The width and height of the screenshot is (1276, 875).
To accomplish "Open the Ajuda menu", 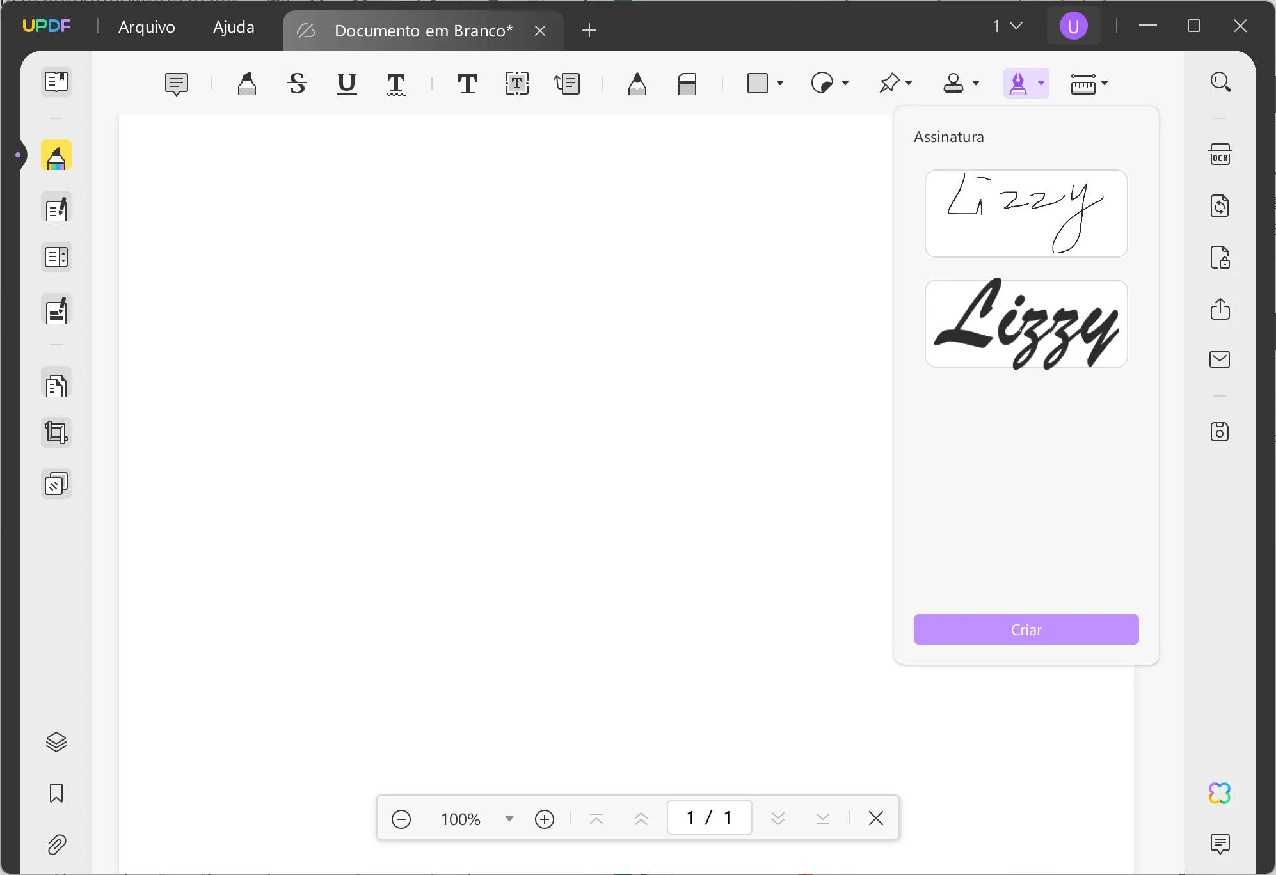I will tap(234, 27).
